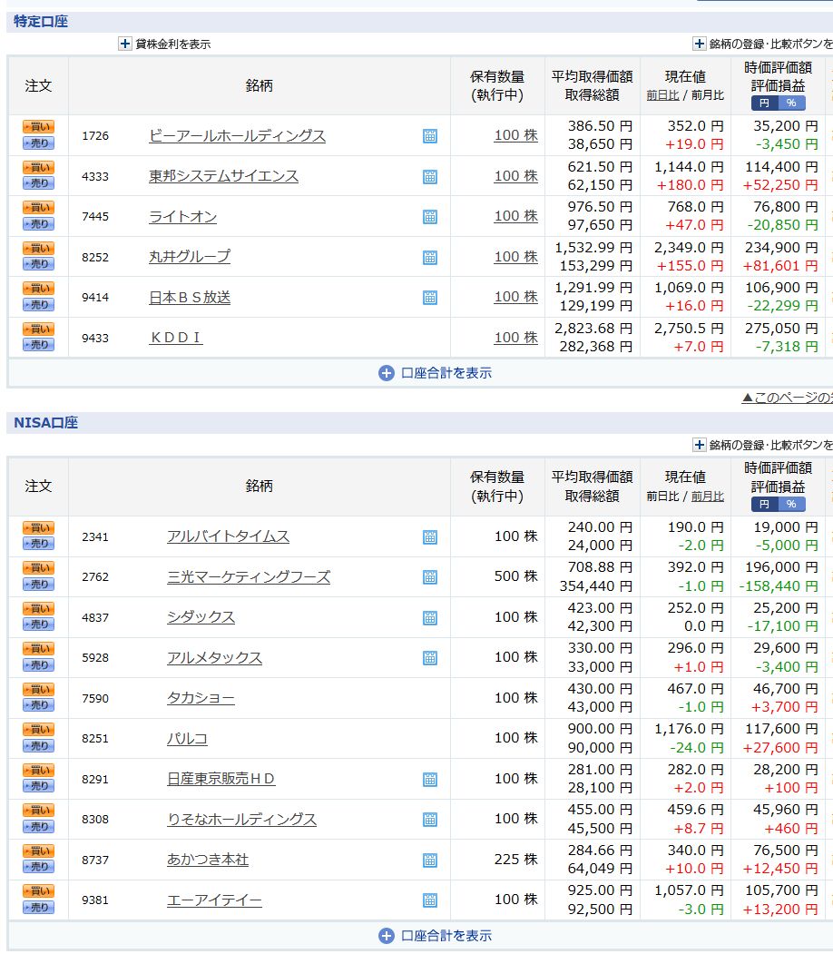Open calendar icon for アルバイトタイムス
Screen dimensions: 833x954
tap(430, 536)
